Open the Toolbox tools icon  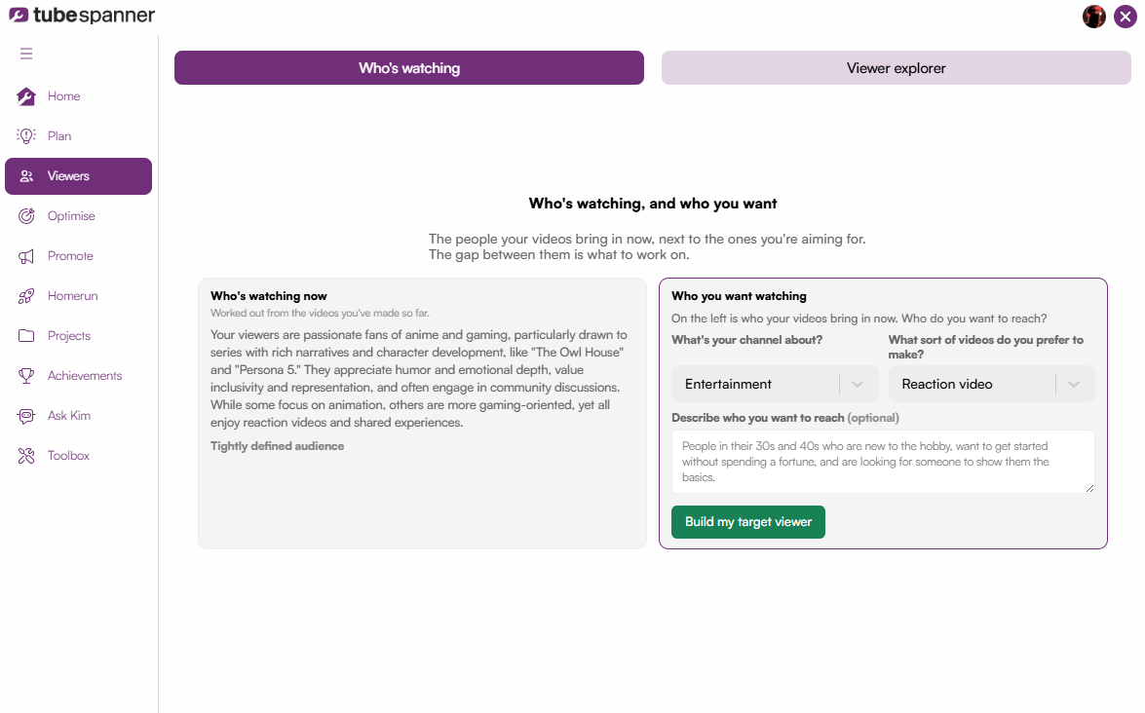point(26,456)
